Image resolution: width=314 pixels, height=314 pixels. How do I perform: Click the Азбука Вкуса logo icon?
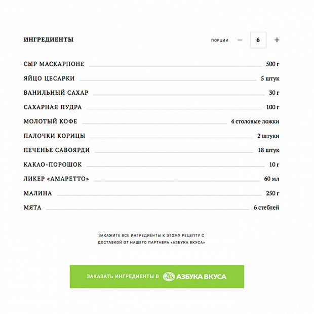tap(169, 277)
